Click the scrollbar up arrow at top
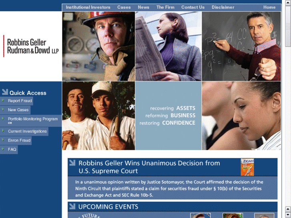 click(x=288, y=3)
